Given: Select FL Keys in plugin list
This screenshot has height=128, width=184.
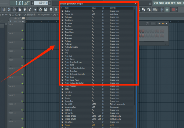Looking at the screenshot, I should point(97,41).
